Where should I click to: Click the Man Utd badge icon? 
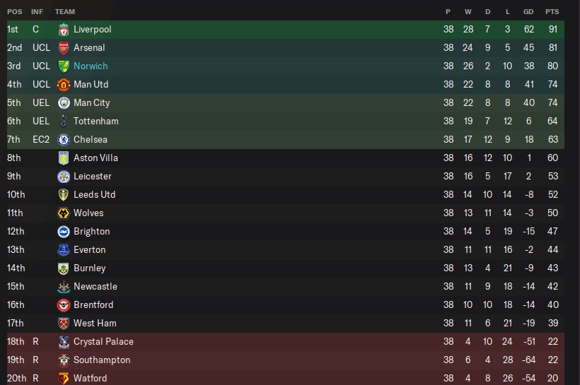63,85
